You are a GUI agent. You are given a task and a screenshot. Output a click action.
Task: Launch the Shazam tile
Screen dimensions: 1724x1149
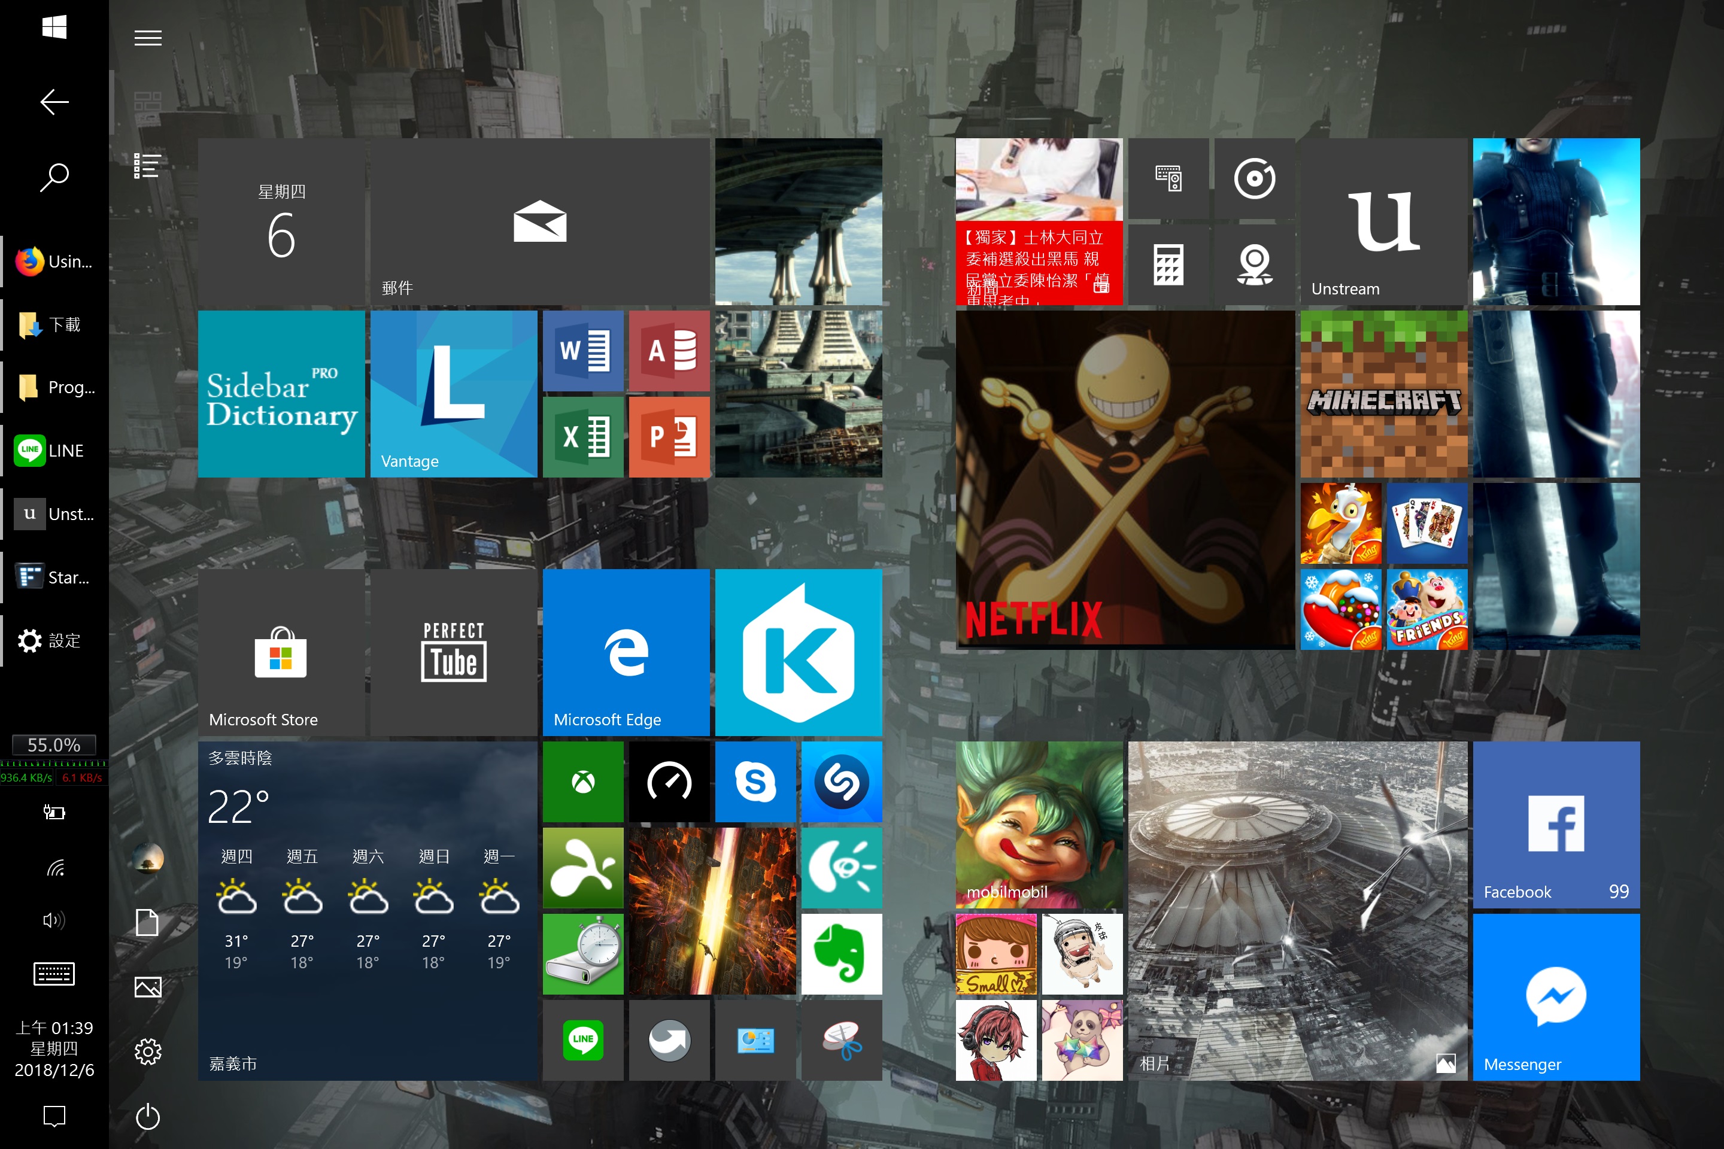842,782
